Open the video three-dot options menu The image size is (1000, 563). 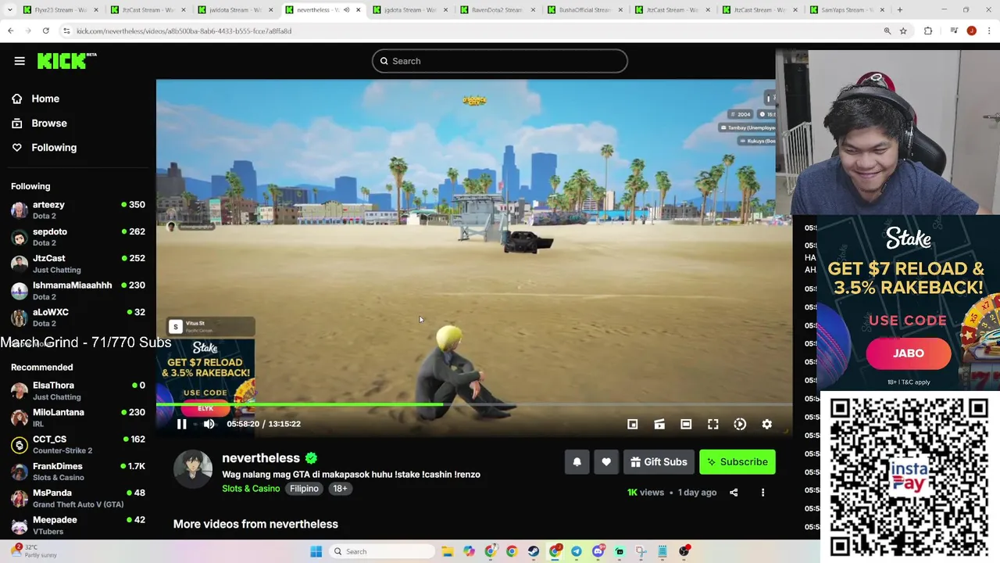point(762,493)
